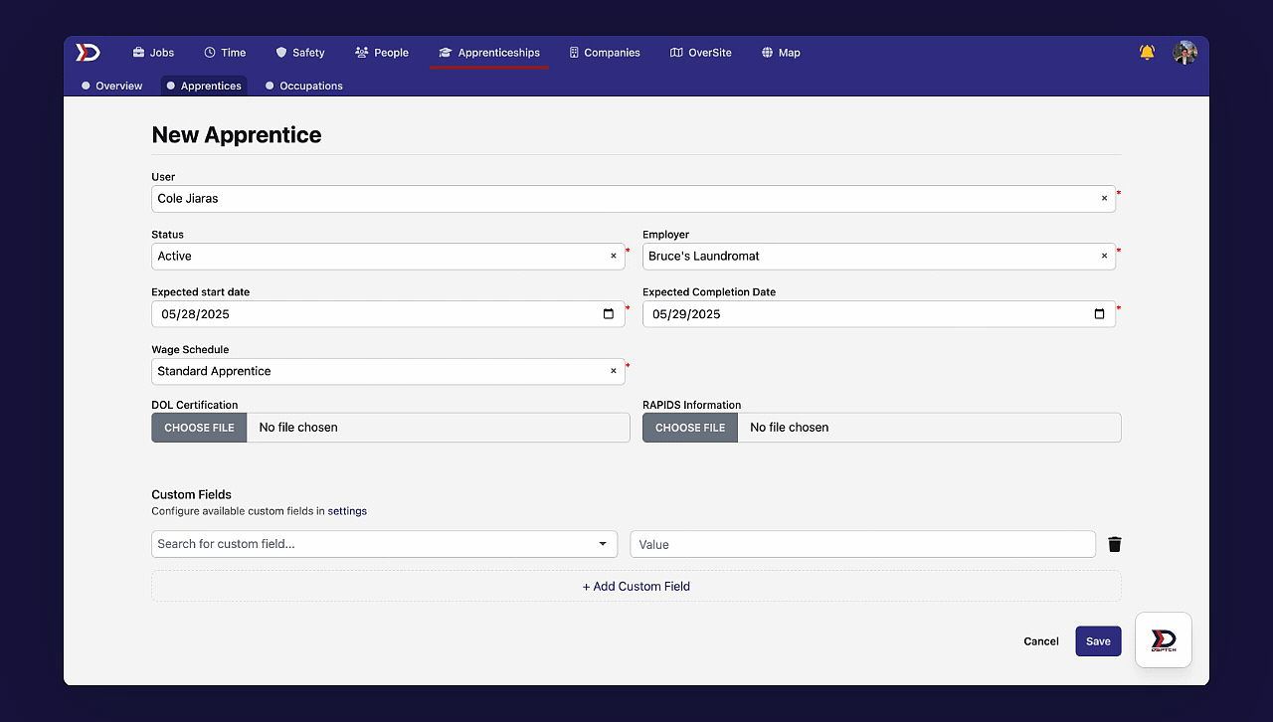Viewport: 1273px width, 722px height.
Task: Open the Apprenticeships section
Action: pyautogui.click(x=489, y=53)
